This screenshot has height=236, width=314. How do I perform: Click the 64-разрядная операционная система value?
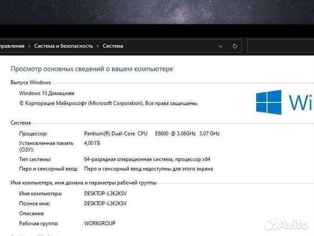pos(147,159)
